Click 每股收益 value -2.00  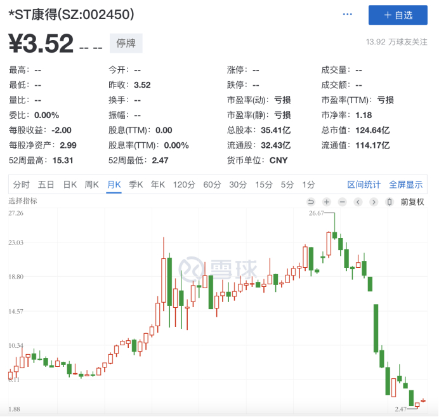(62, 130)
